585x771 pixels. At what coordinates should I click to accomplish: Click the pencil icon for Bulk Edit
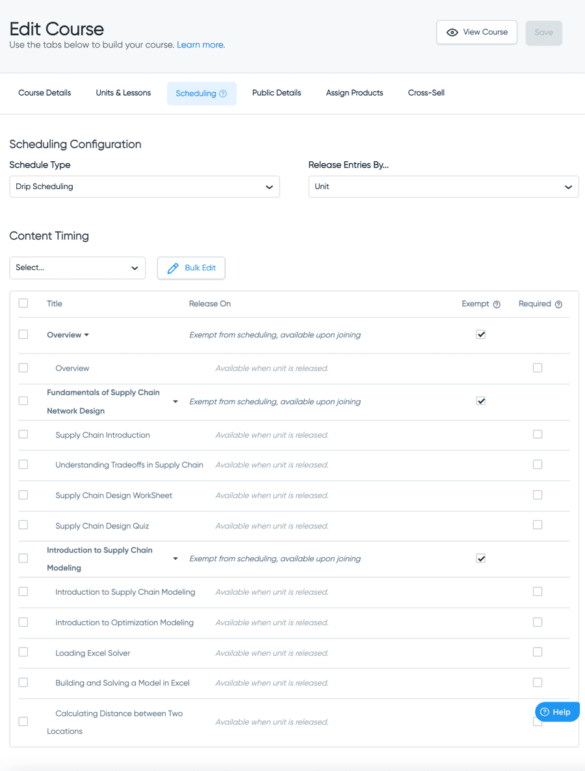[x=173, y=268]
